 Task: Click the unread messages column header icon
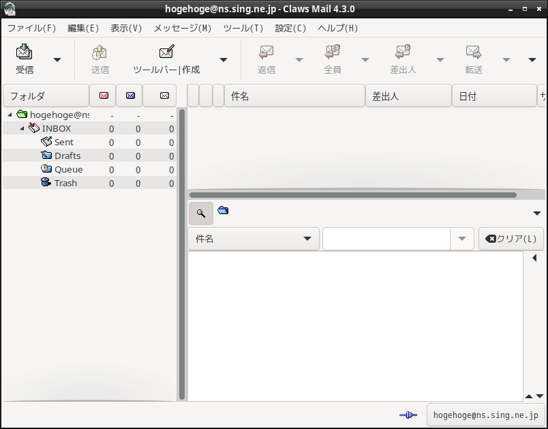[130, 95]
